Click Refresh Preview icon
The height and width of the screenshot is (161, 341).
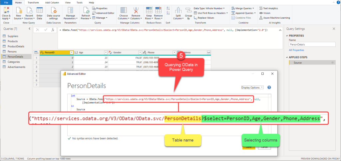pyautogui.click(x=86, y=10)
